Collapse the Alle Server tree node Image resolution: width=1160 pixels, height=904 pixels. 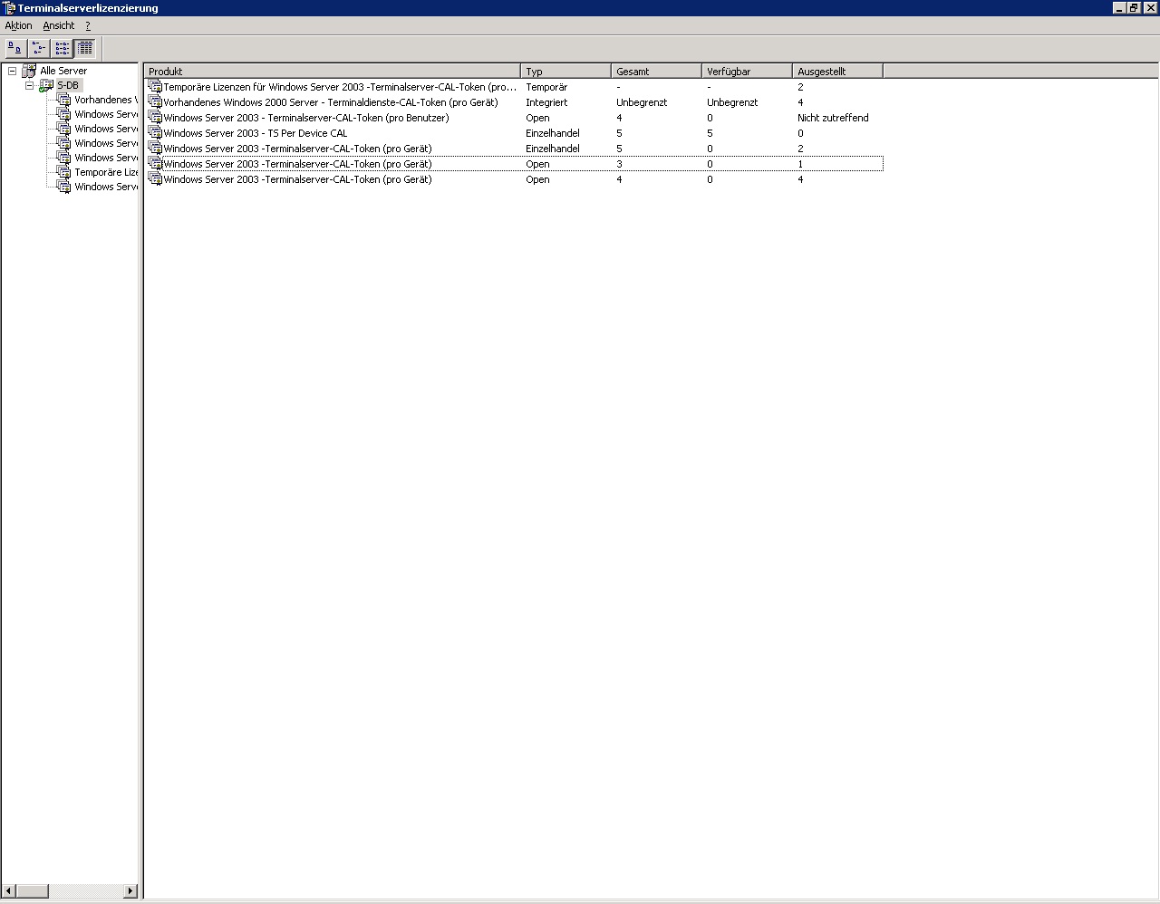coord(13,71)
